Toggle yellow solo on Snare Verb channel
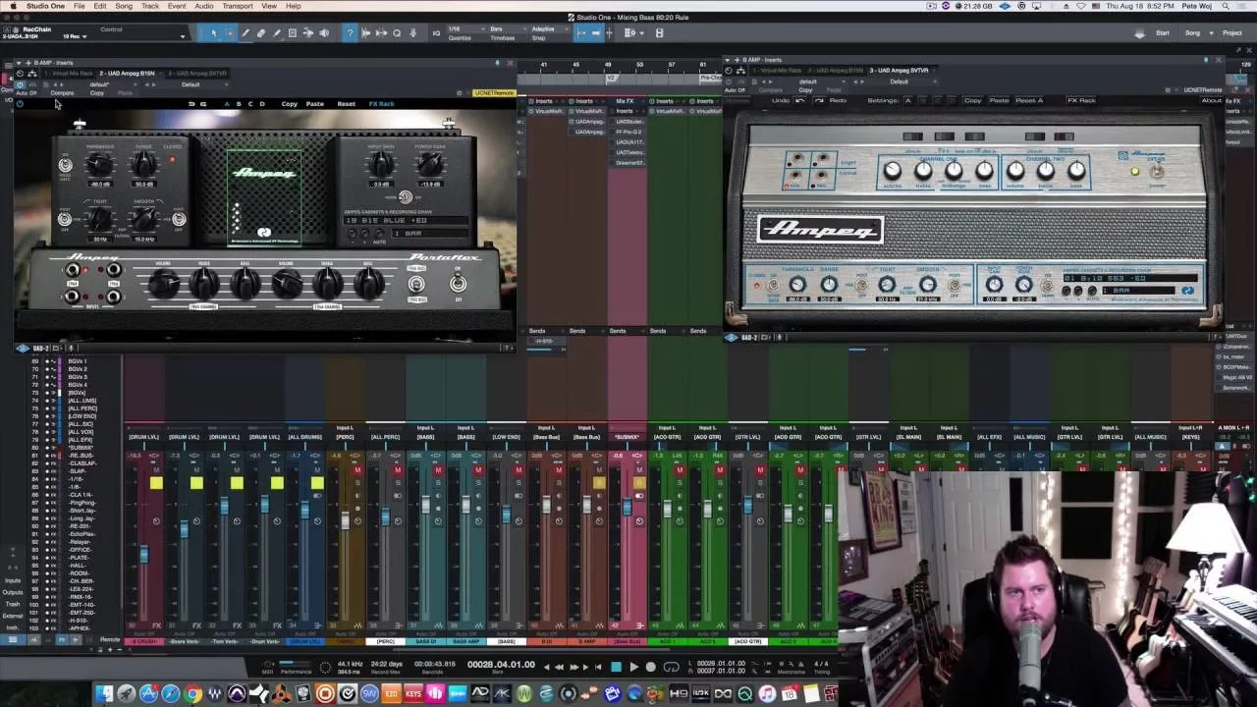Viewport: 1257px width, 707px height. pyautogui.click(x=196, y=482)
